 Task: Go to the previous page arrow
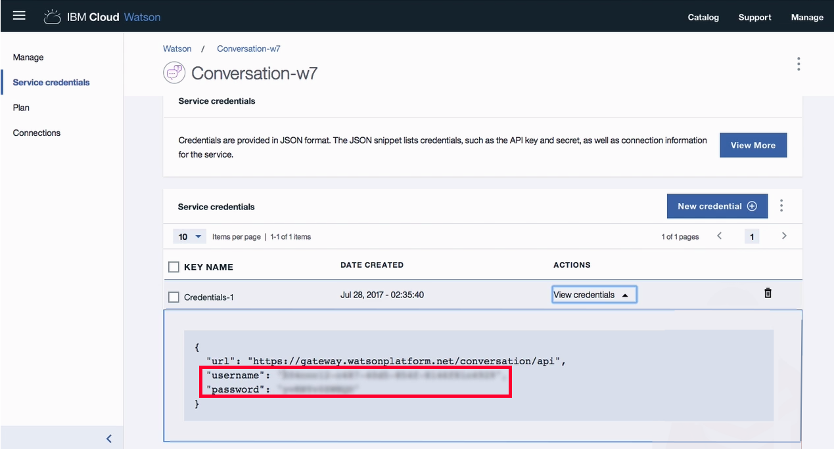pyautogui.click(x=720, y=236)
